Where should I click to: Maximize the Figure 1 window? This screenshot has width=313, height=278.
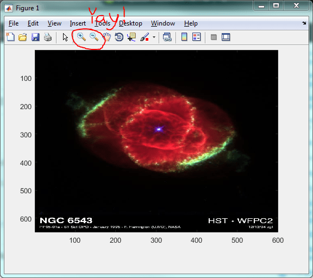276,6
